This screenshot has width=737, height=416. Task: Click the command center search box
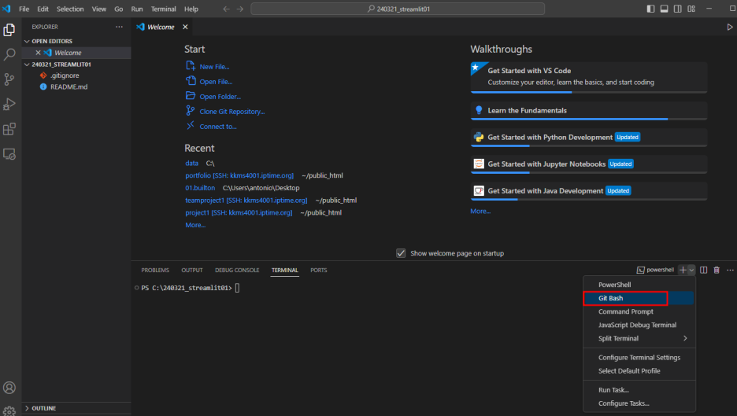coord(398,9)
